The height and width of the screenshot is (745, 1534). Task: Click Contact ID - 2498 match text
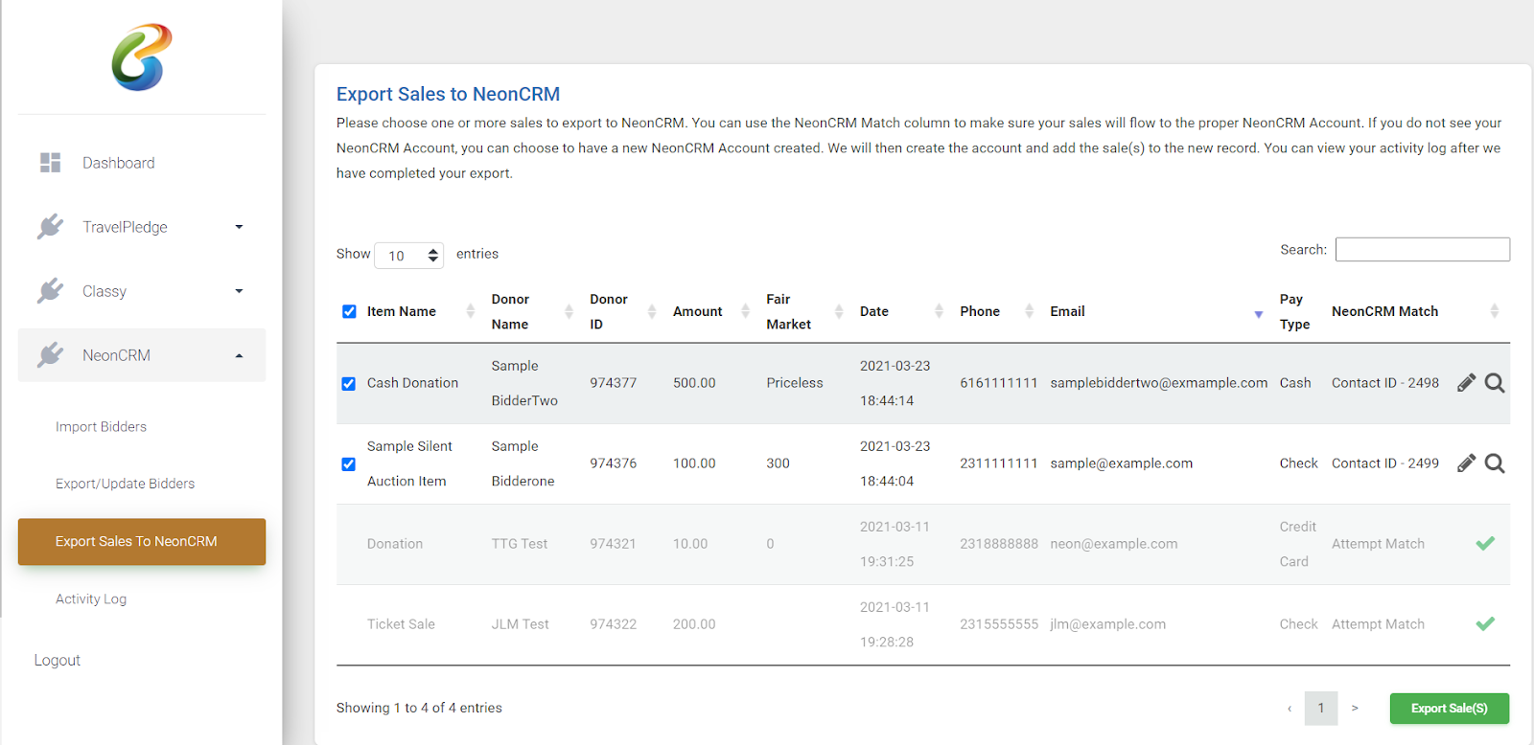click(1384, 383)
